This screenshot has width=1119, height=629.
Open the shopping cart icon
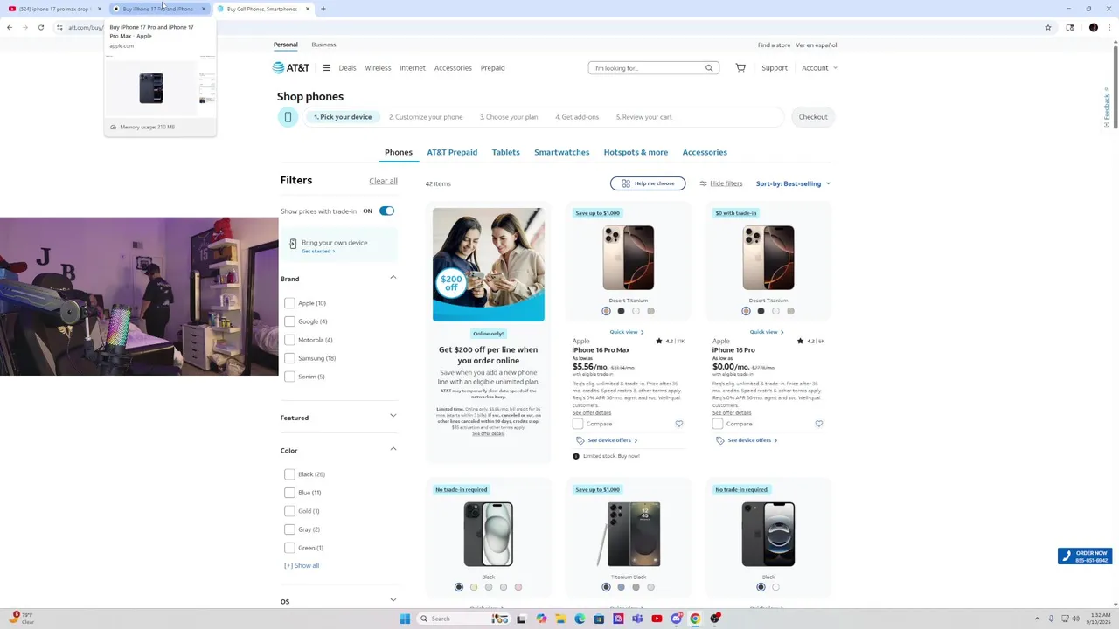740,67
